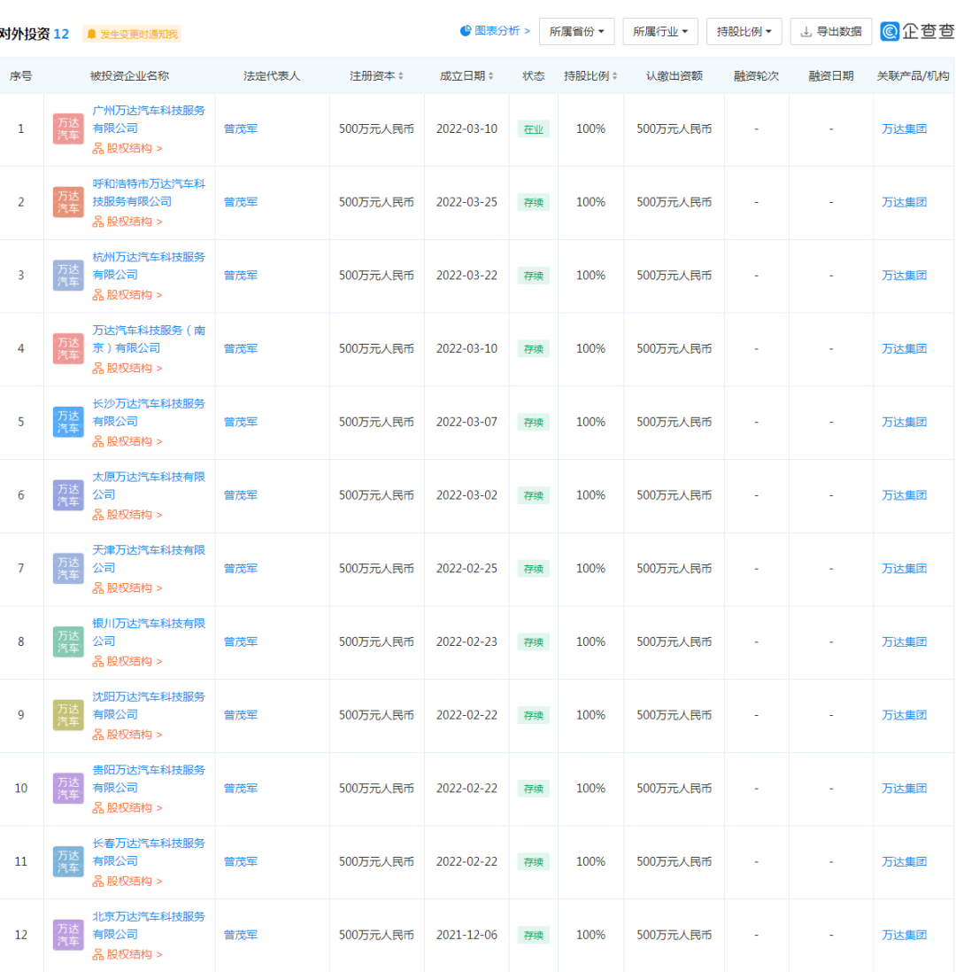Click the 在业 status tag in row 1
Screen dimensions: 956x972
pyautogui.click(x=533, y=129)
